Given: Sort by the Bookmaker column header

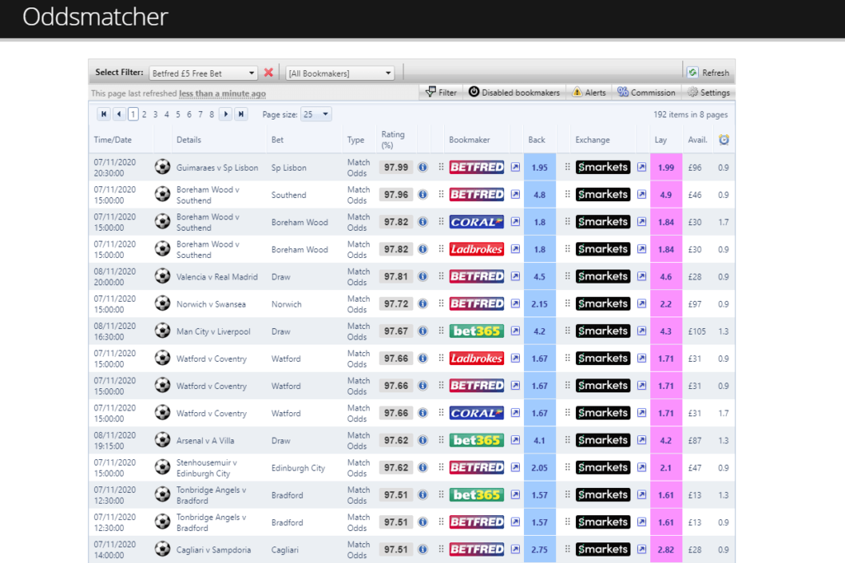Looking at the screenshot, I should point(470,140).
